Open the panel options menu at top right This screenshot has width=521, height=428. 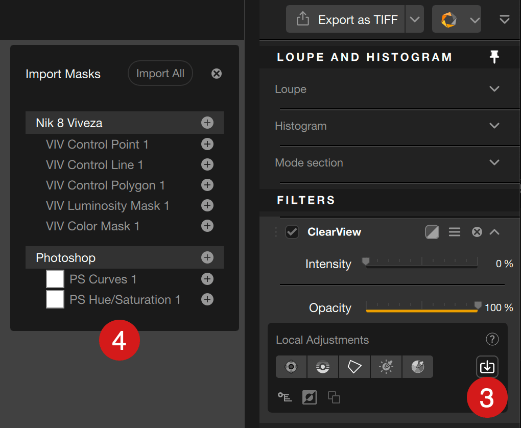504,19
